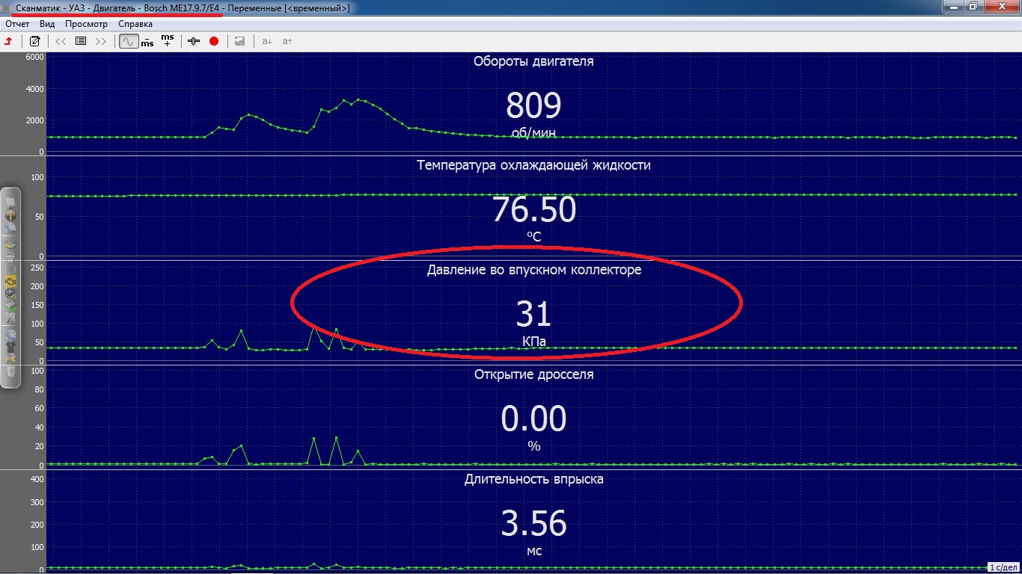Open the notepad edit toolbar icon

tap(34, 41)
